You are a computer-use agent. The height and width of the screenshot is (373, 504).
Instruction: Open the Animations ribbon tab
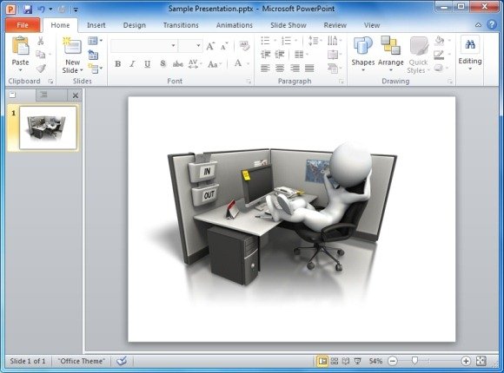coord(235,25)
